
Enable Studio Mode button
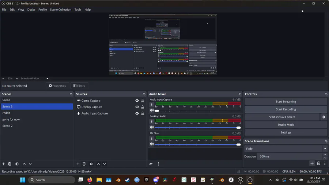286,125
